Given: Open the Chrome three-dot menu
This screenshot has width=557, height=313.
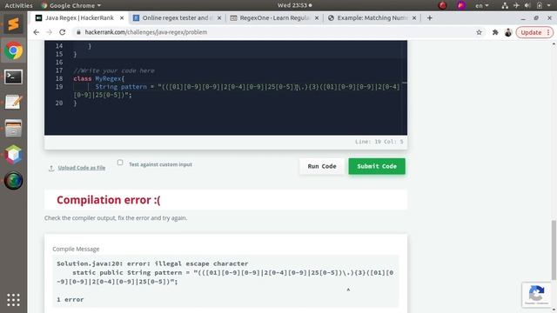Looking at the screenshot, I should pyautogui.click(x=548, y=32).
